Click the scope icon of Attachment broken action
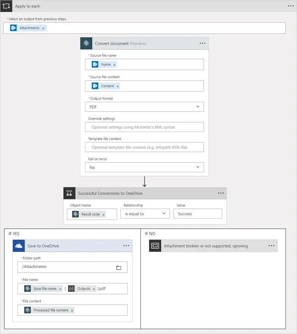The image size is (297, 334). 155,246
